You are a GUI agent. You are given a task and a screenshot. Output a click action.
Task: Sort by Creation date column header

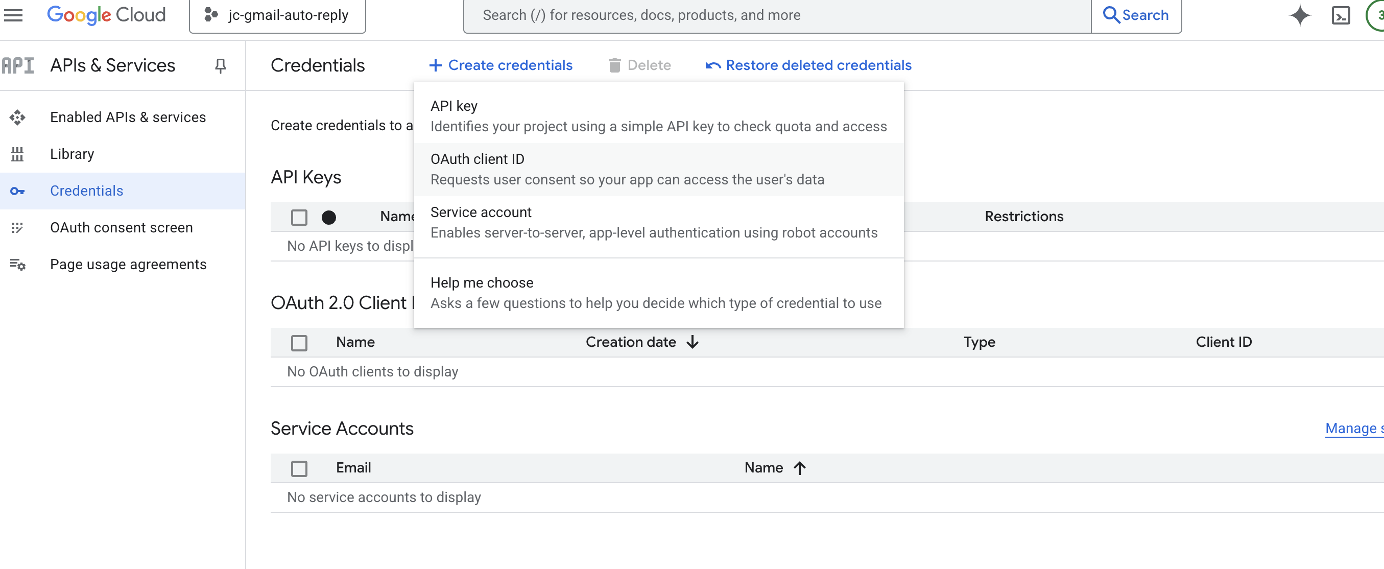631,342
